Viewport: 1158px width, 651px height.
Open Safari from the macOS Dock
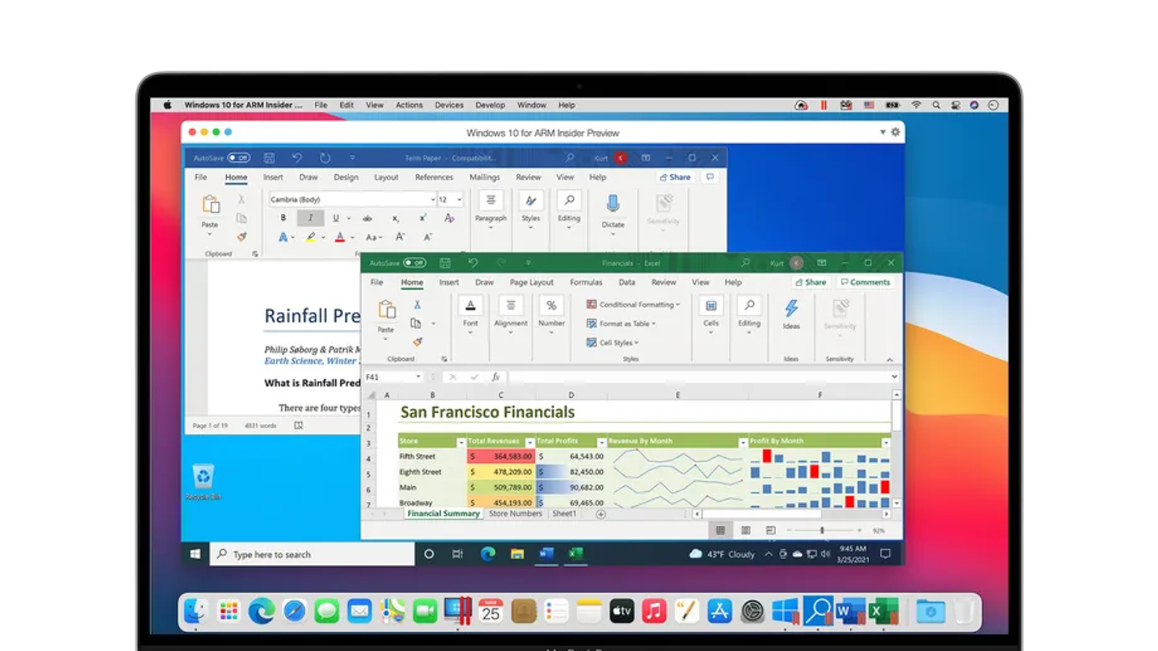[295, 612]
